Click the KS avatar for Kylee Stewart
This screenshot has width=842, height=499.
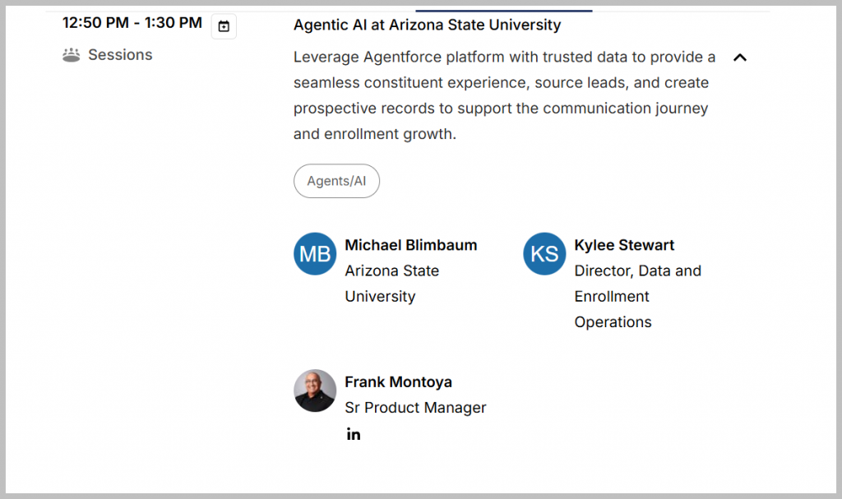click(x=544, y=254)
